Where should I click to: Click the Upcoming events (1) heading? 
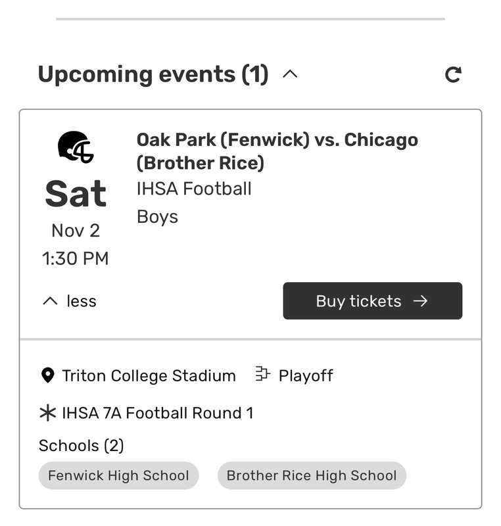click(x=153, y=74)
